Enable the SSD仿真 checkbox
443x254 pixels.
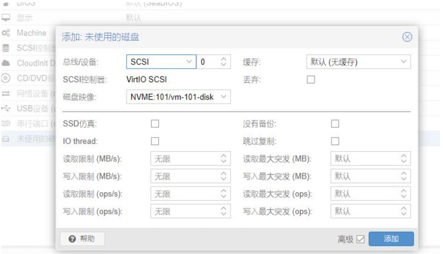tap(155, 124)
